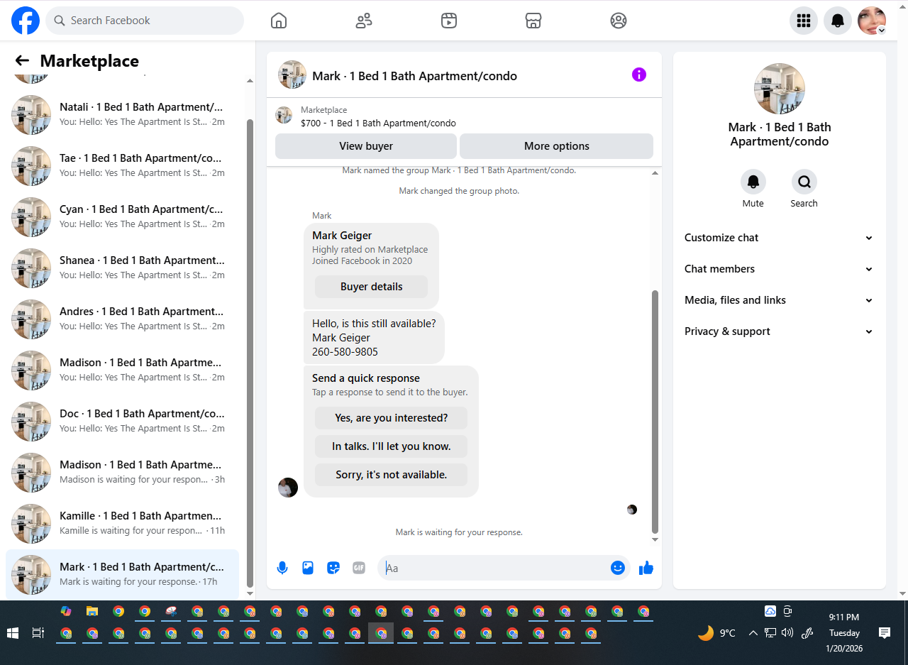The width and height of the screenshot is (908, 665).
Task: Open Shanea's apartment conversation
Action: click(122, 268)
